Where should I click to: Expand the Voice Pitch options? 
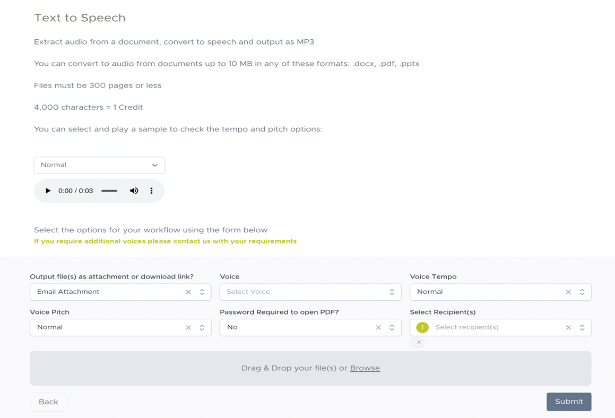click(x=202, y=328)
